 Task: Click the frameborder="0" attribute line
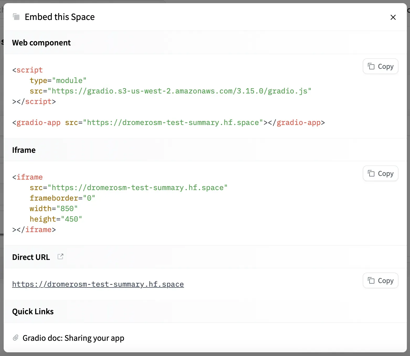[x=62, y=198]
